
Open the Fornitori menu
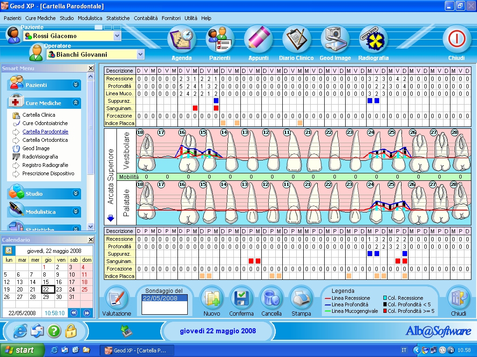pyautogui.click(x=171, y=18)
